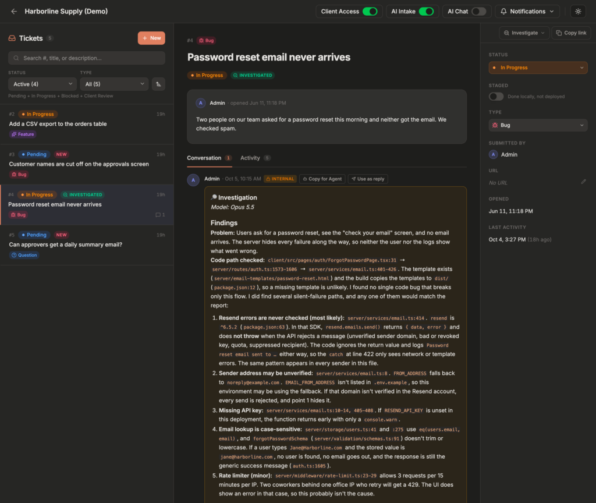Open the In Progress status dropdown in sidebar
The width and height of the screenshot is (596, 503).
tap(538, 68)
